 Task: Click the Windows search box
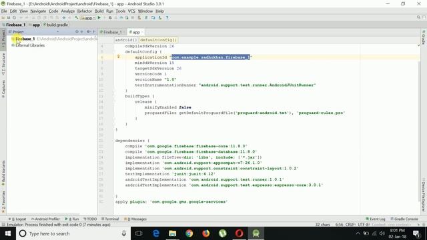coord(73,233)
